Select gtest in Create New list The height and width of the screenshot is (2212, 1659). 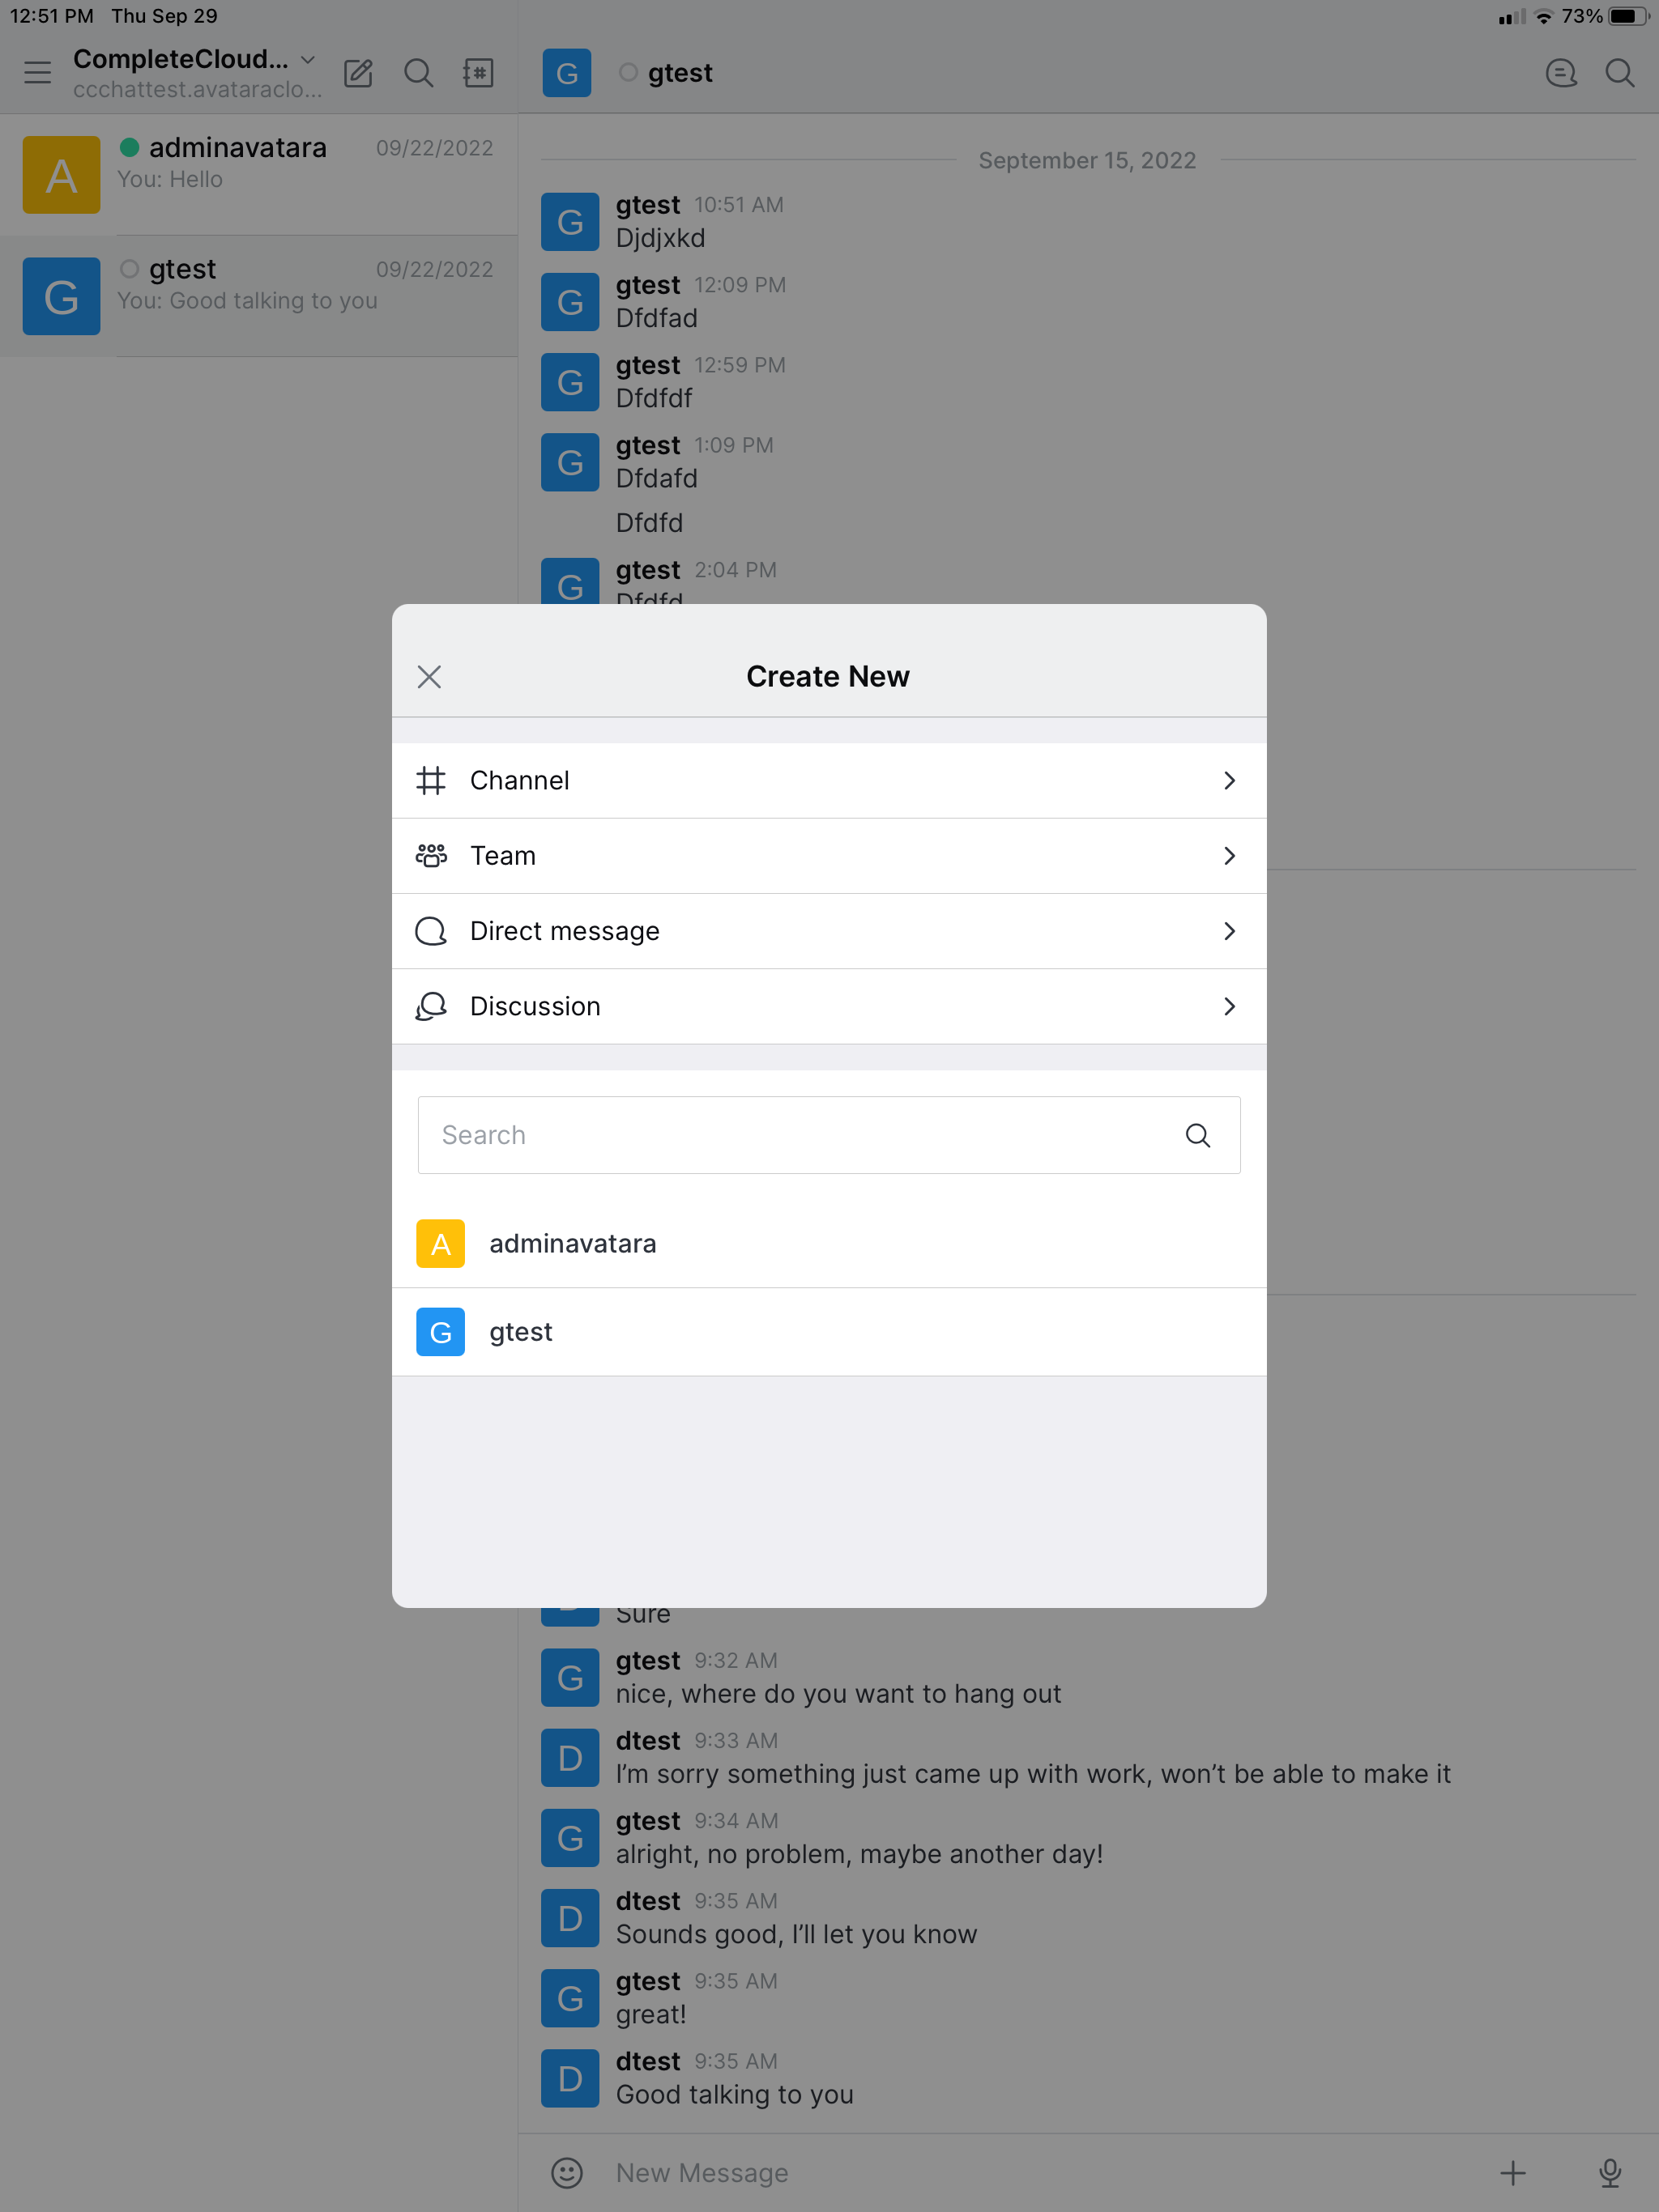point(829,1332)
